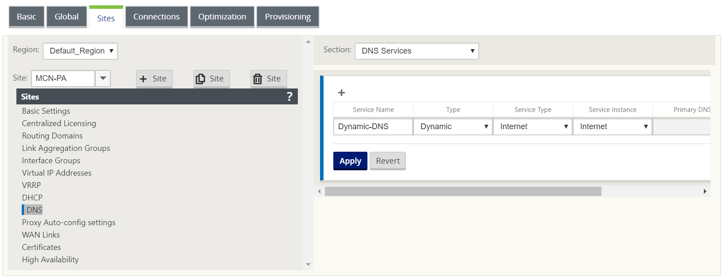The image size is (726, 280).
Task: Select the Sites tab
Action: coord(106,18)
